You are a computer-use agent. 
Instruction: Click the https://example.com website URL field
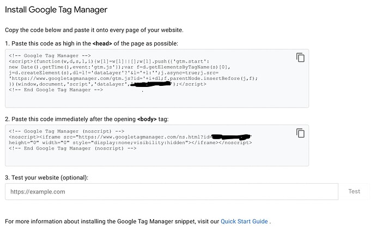point(172,191)
